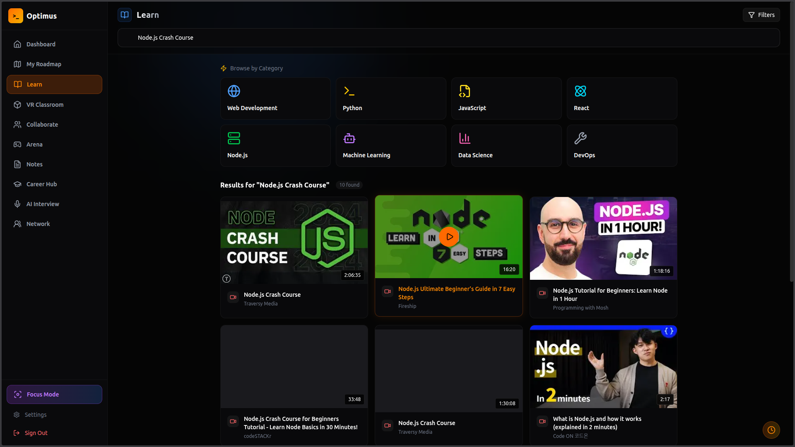Open the Filters dropdown

pyautogui.click(x=761, y=15)
